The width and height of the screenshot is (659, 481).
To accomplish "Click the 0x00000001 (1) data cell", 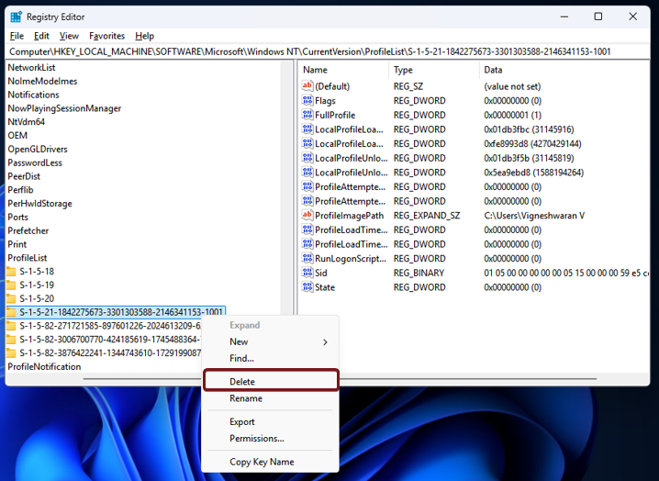I will click(512, 115).
